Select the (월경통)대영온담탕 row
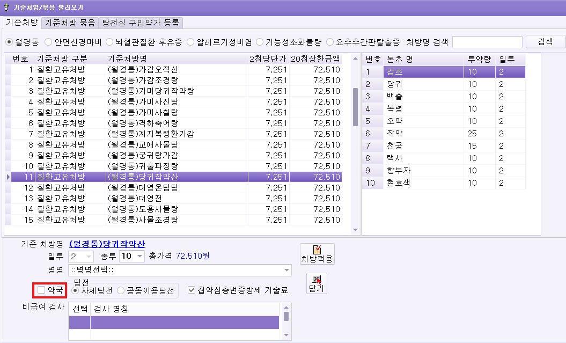 [x=176, y=188]
